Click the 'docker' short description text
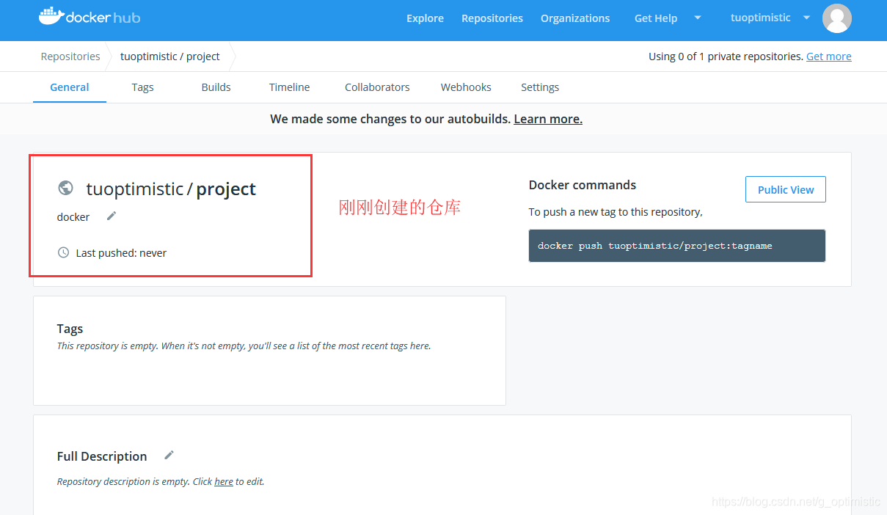This screenshot has height=515, width=887. click(x=73, y=217)
